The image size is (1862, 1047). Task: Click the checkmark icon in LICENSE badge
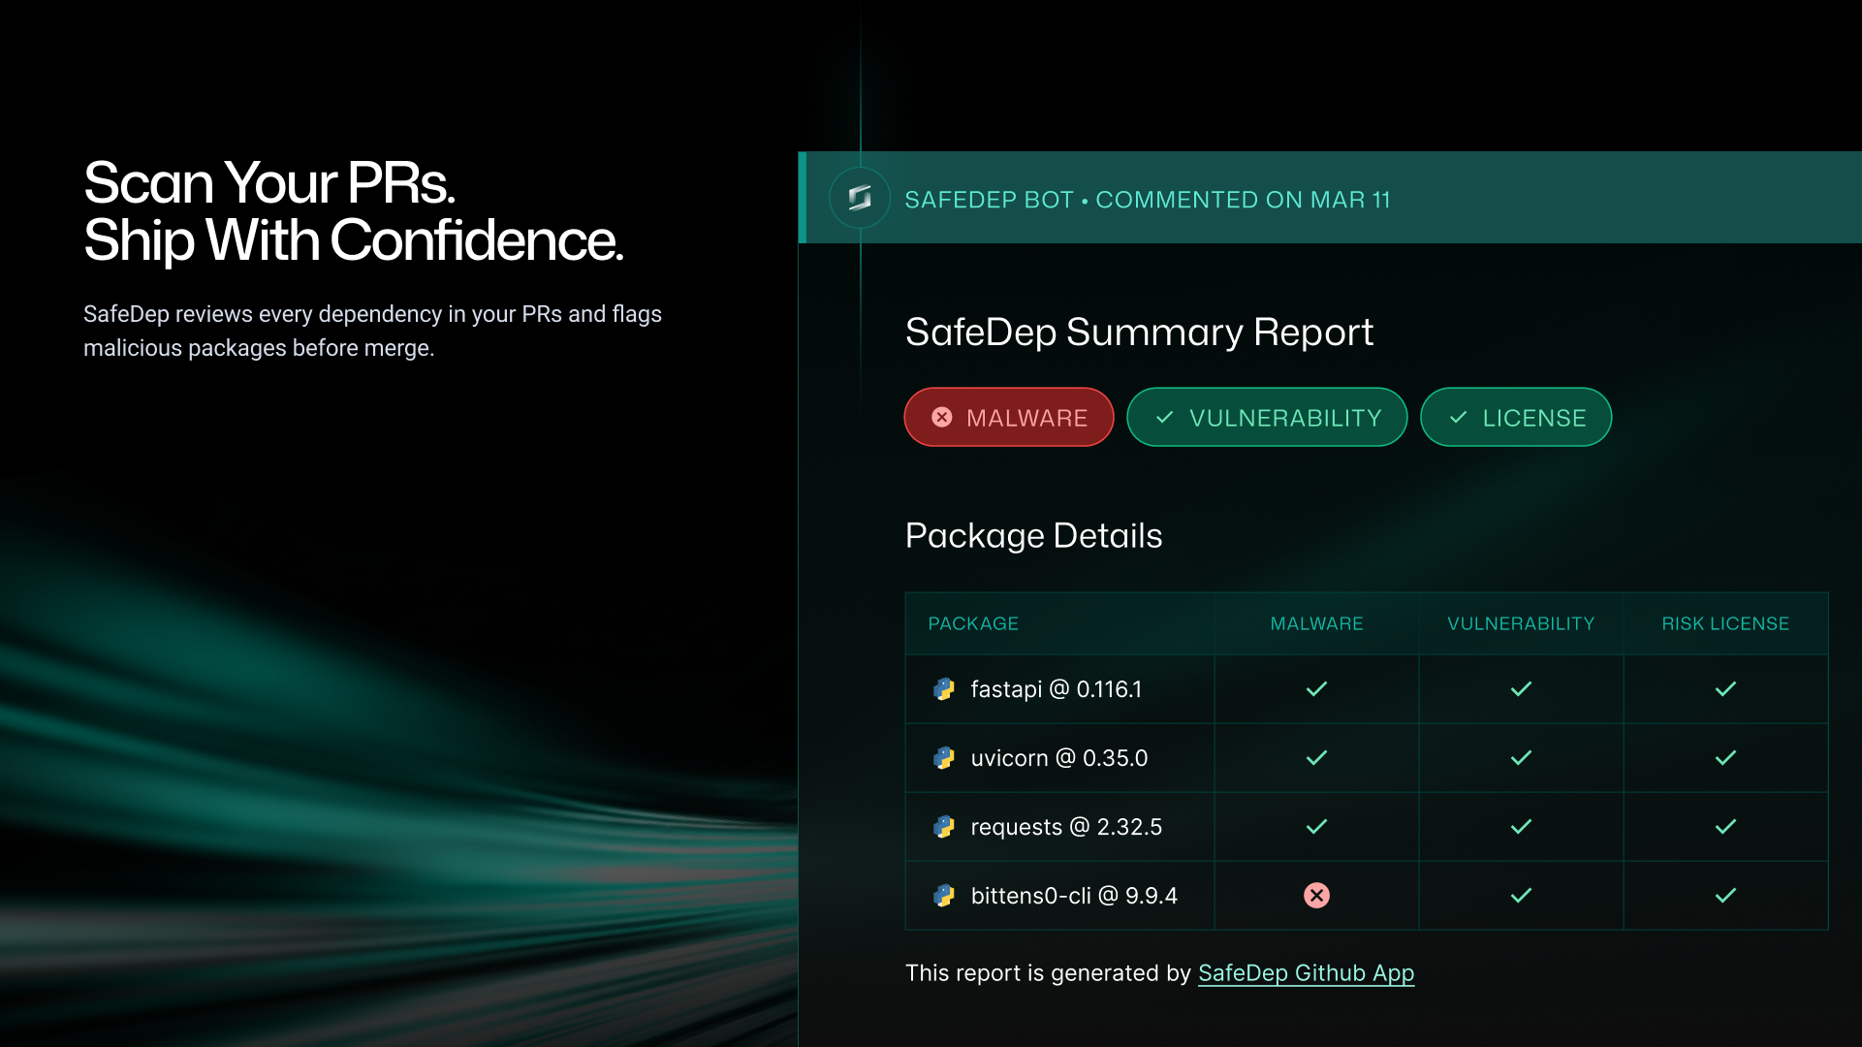(1458, 417)
